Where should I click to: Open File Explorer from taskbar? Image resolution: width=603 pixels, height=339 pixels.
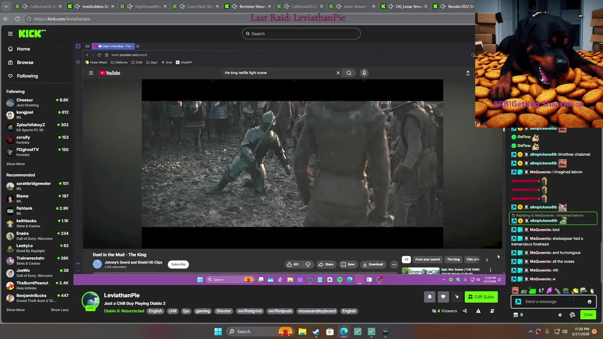click(302, 331)
